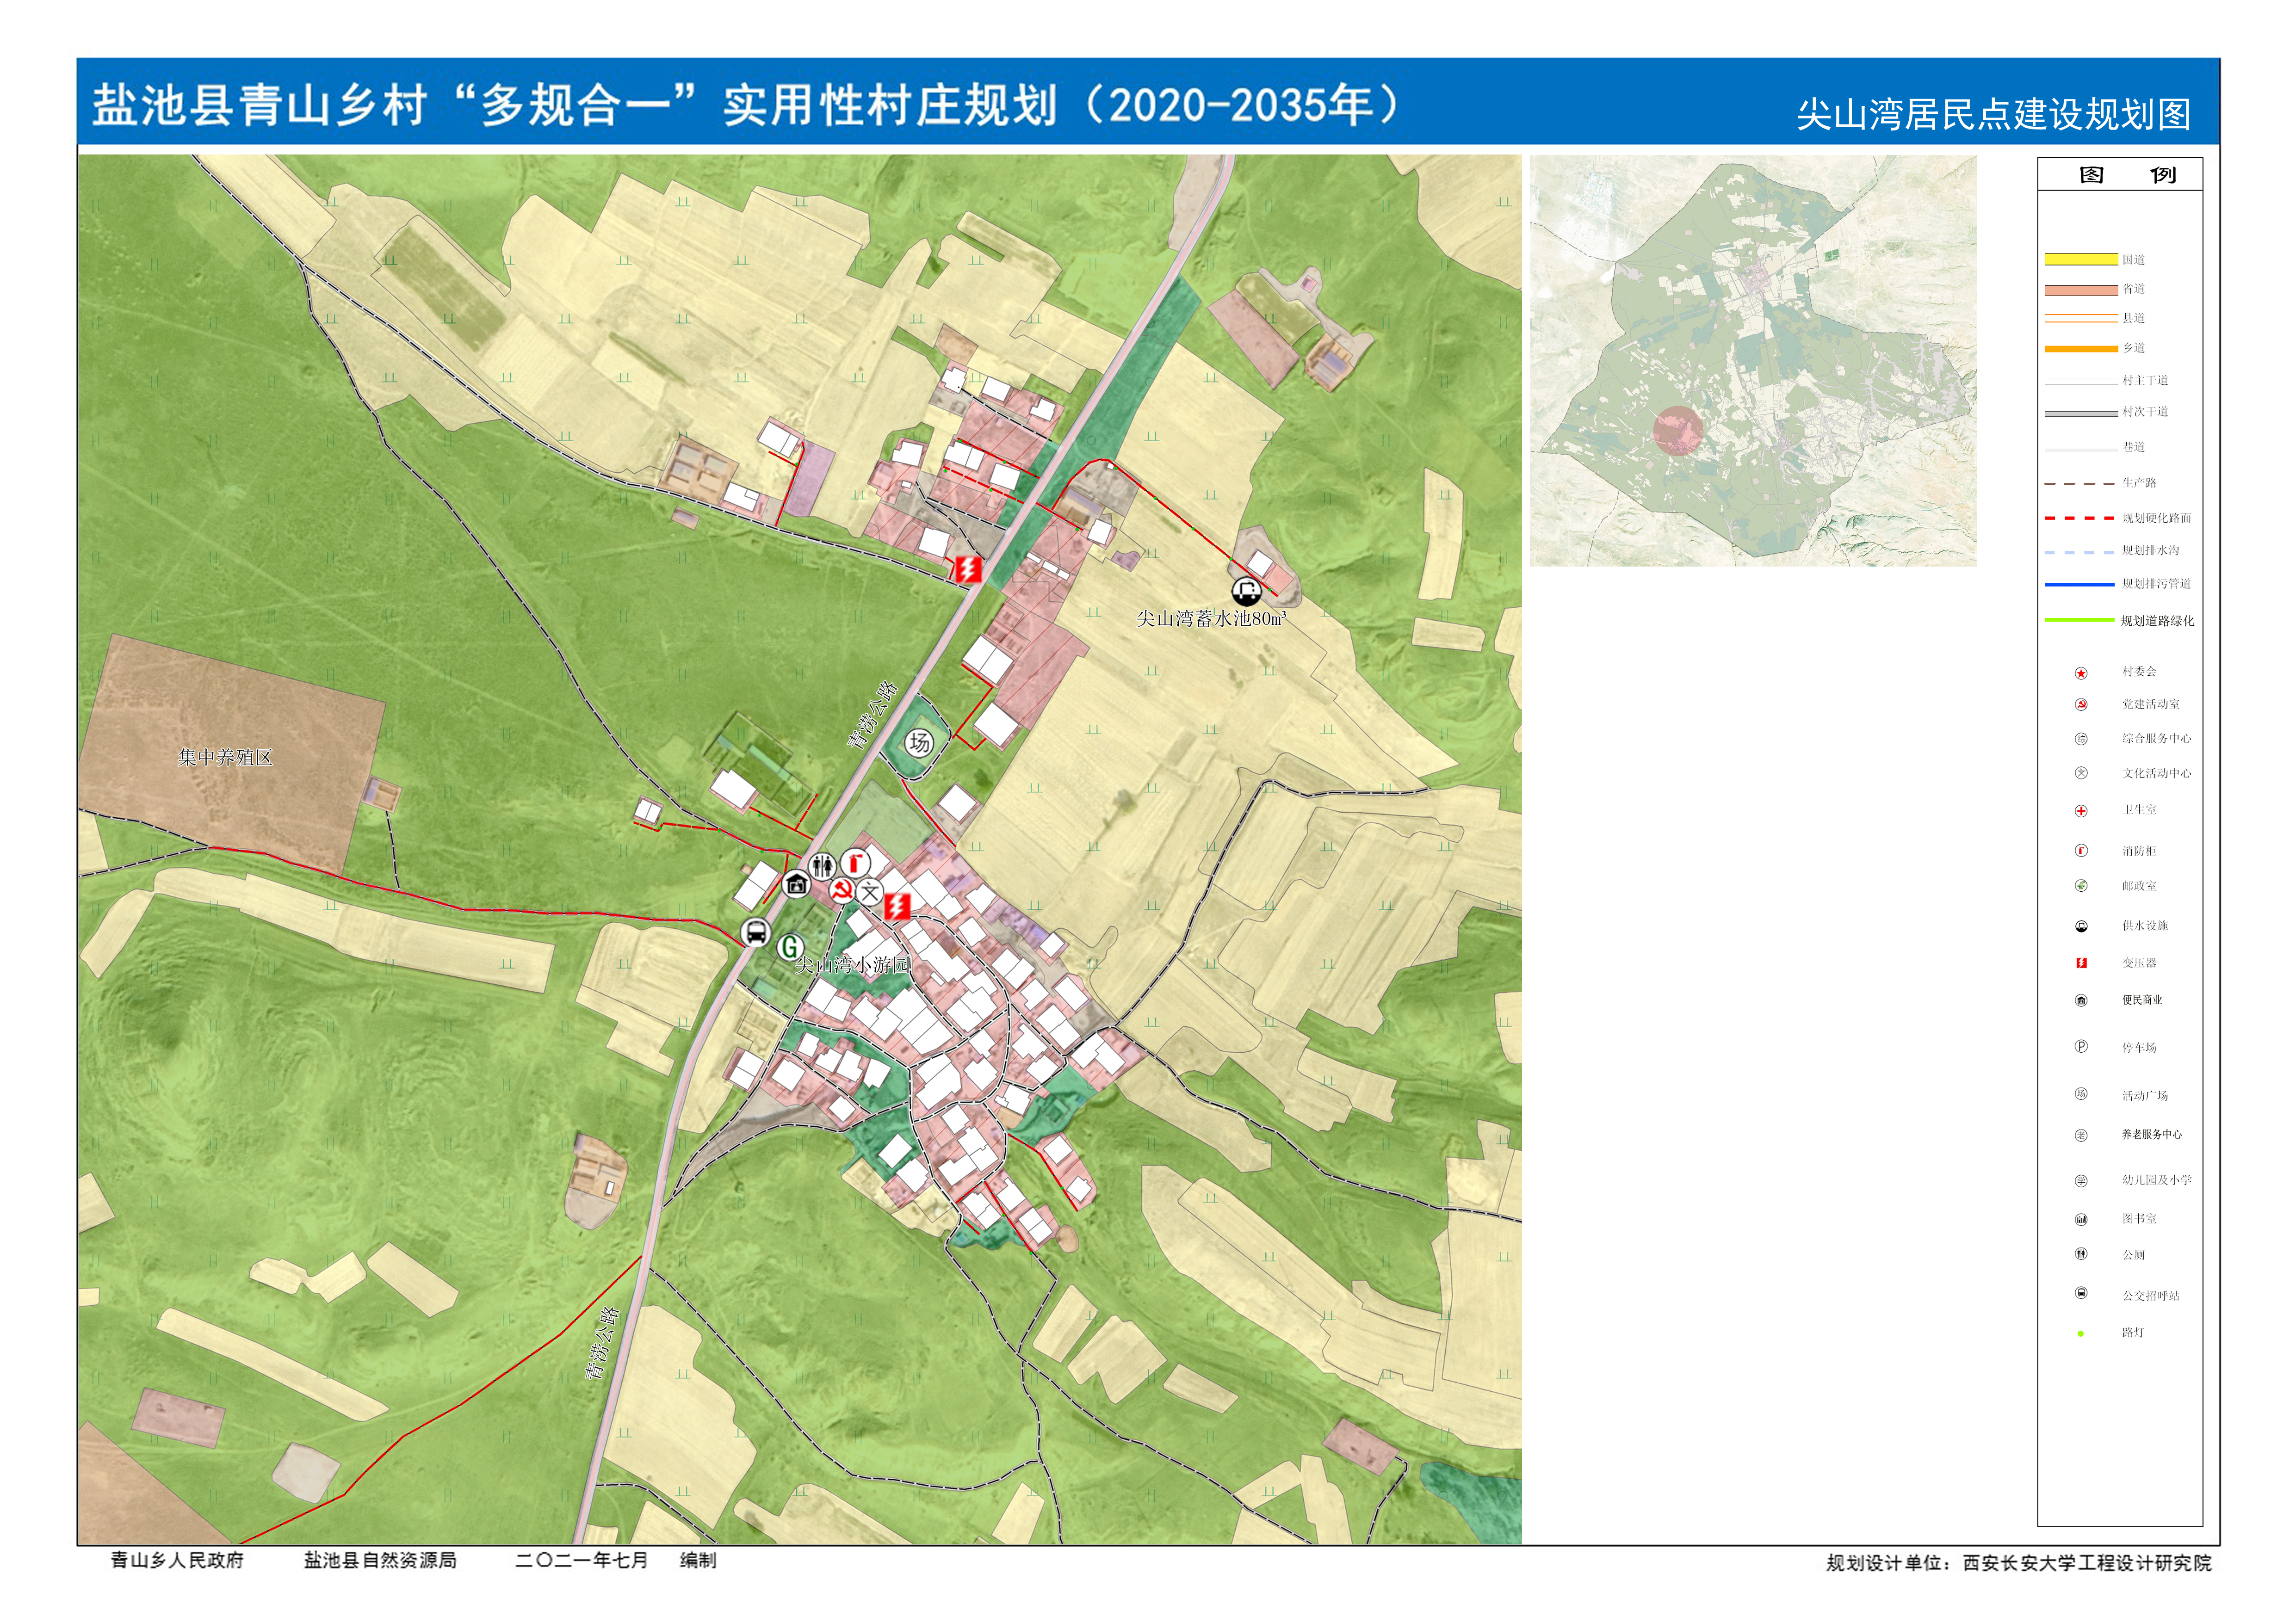
Task: Click the fire extinguisher cabinet map marker
Action: pos(855,862)
